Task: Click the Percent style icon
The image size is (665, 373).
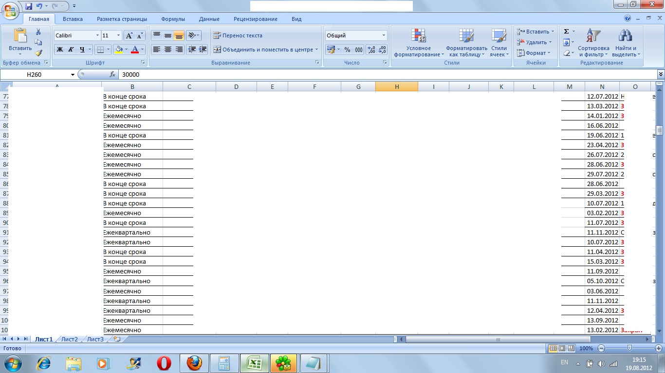Action: pos(347,50)
